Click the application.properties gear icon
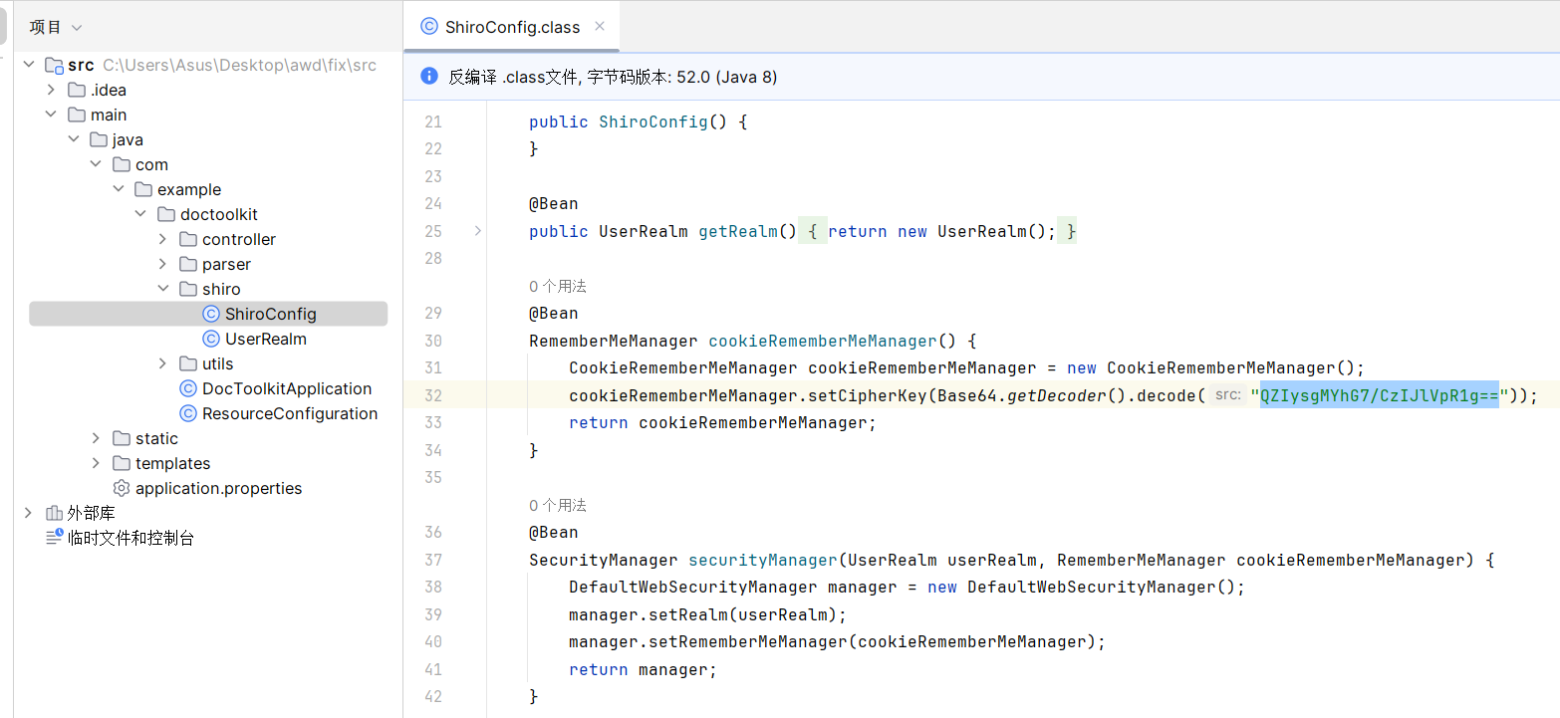The width and height of the screenshot is (1560, 718). click(122, 488)
